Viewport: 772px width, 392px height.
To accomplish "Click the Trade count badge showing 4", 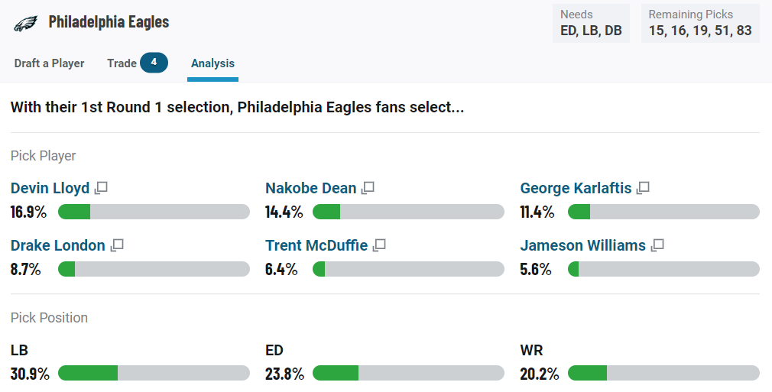I will [154, 63].
